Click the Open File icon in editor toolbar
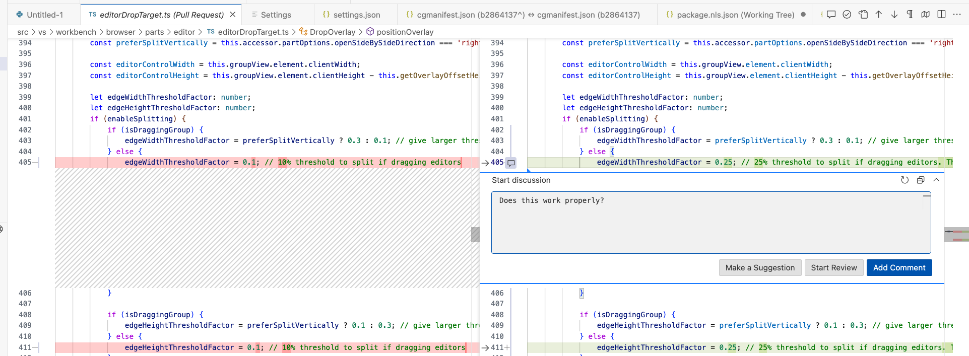Viewport: 969px width, 356px height. 863,15
